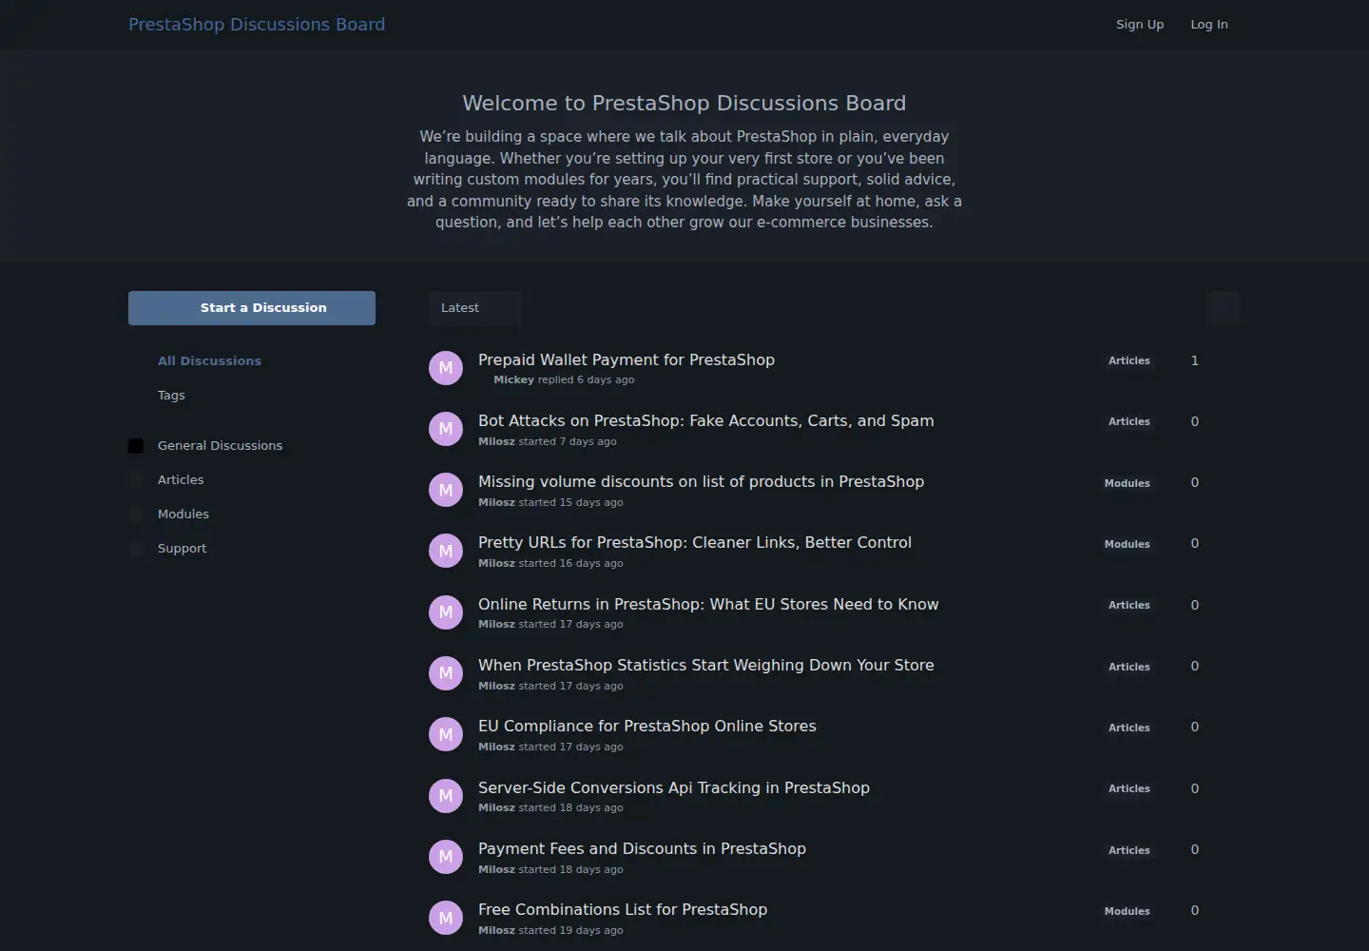This screenshot has width=1369, height=951.
Task: Select All Discussions in sidebar
Action: pos(209,361)
